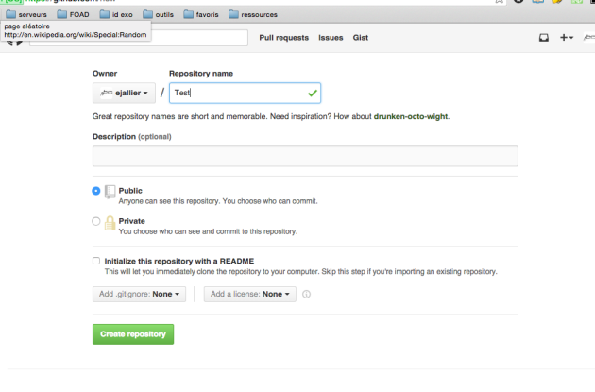Click the Create repository button

coord(133,334)
